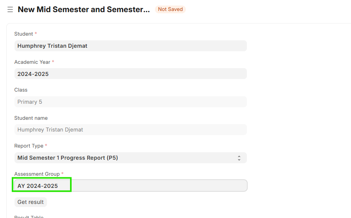
Task: Click the read-only Class field Primary 5
Action: 130,102
